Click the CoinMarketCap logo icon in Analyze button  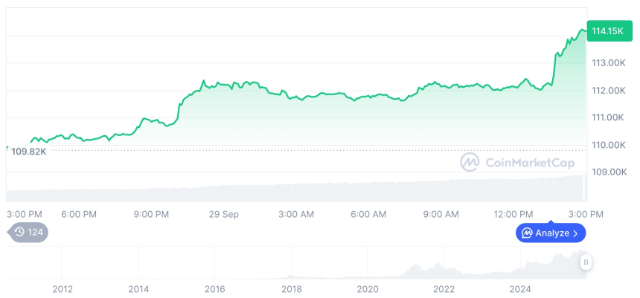tap(527, 233)
